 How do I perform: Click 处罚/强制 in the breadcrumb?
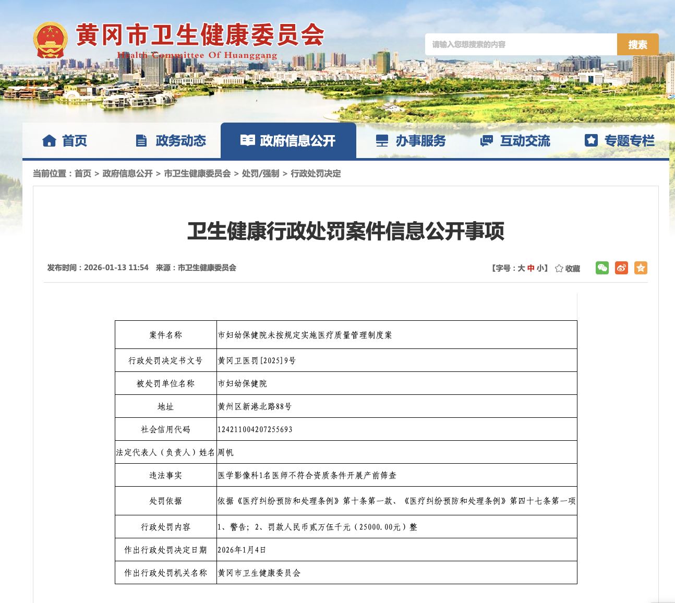[260, 174]
